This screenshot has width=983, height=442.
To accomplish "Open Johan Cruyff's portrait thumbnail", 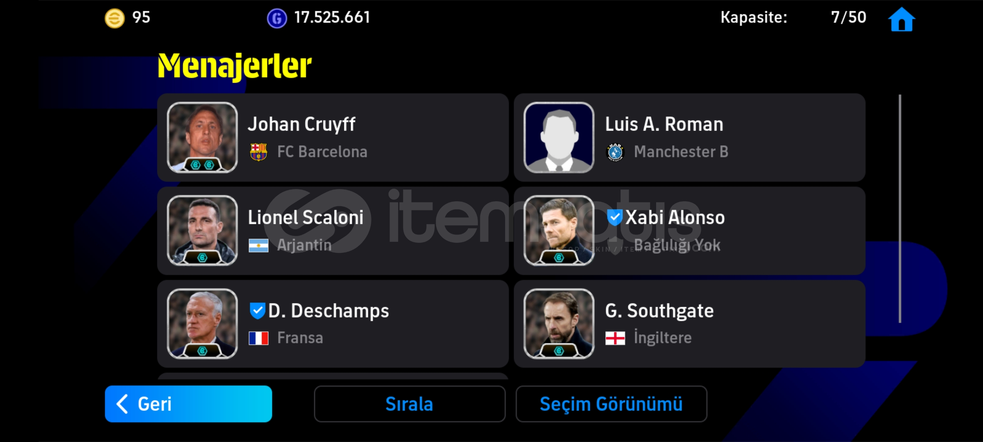I will pyautogui.click(x=202, y=138).
